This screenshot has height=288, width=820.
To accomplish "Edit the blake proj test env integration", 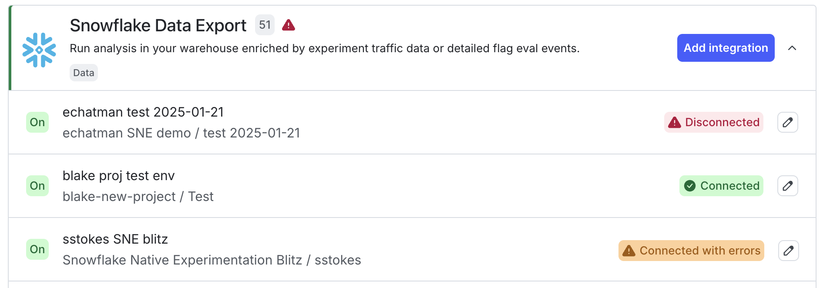I will click(x=787, y=186).
